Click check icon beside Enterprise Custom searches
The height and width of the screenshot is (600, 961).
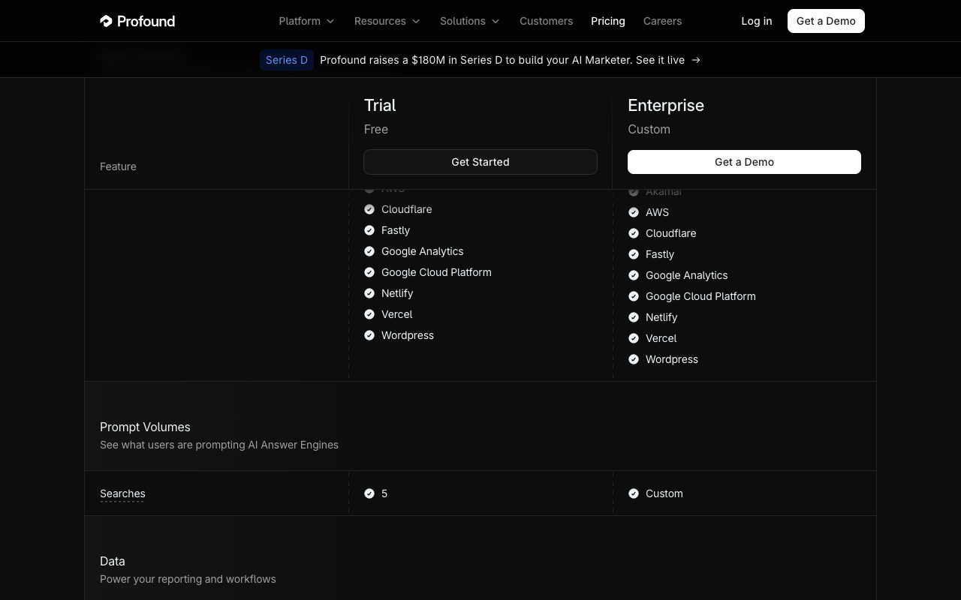[634, 493]
